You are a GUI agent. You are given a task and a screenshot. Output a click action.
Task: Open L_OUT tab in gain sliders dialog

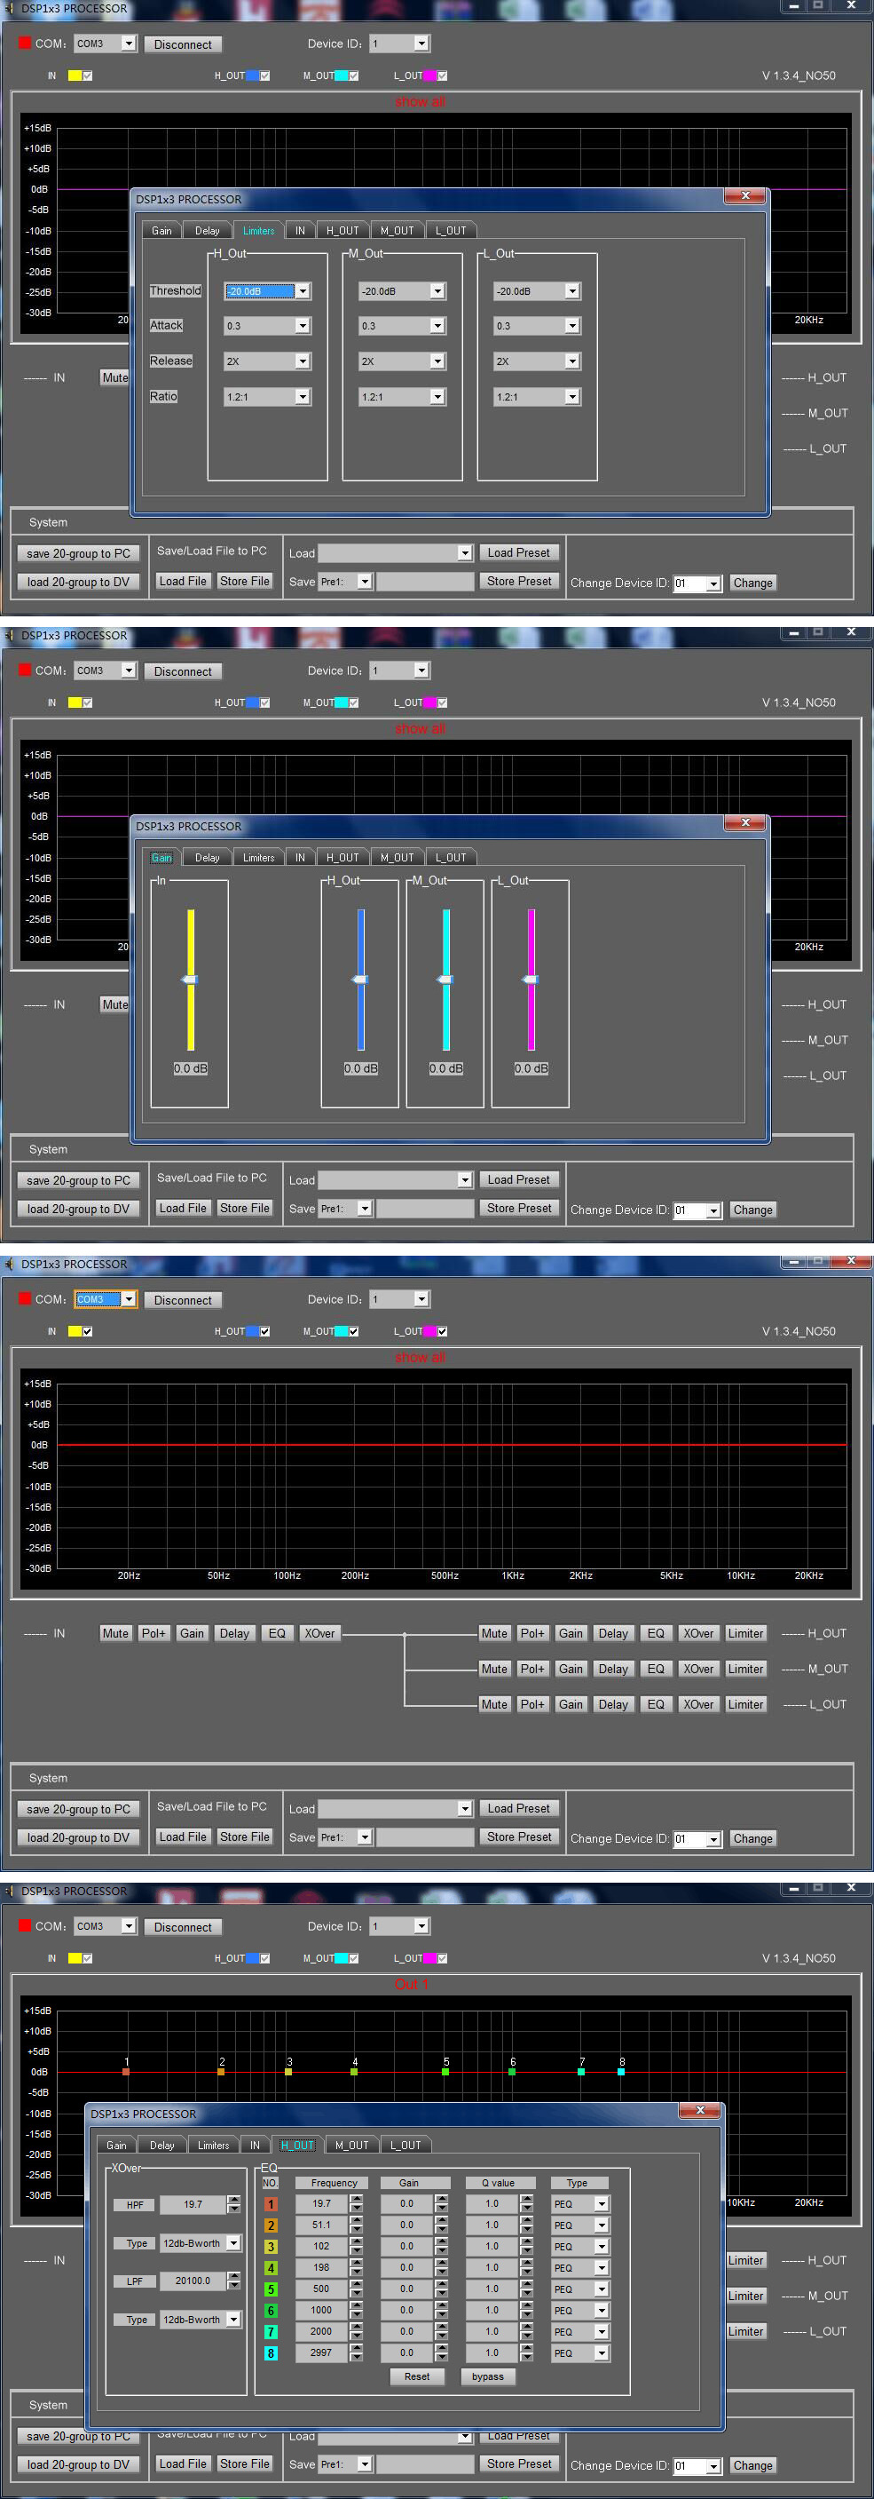(451, 858)
